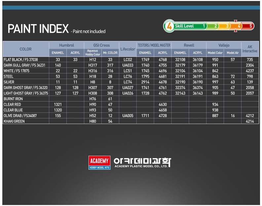Click the Korean Academy Plastic Model logo text

point(142,163)
